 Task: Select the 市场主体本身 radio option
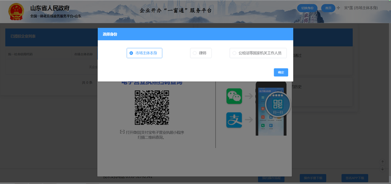(144, 53)
